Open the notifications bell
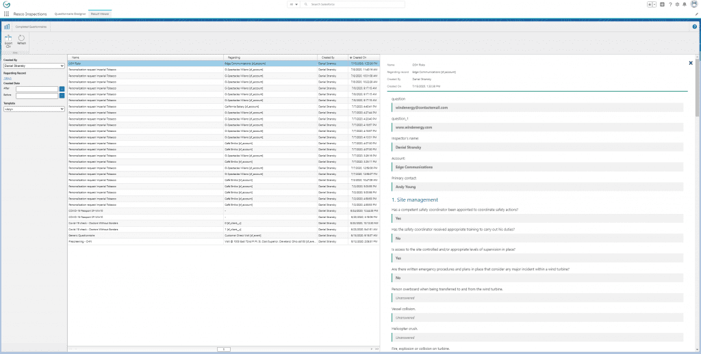Image resolution: width=701 pixels, height=354 pixels. tap(685, 5)
